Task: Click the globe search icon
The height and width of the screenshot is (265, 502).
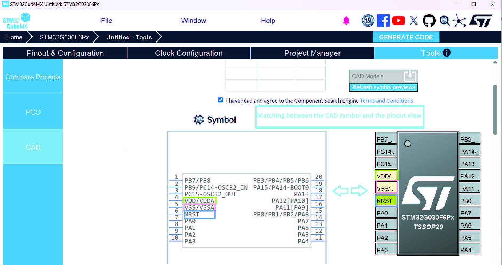Action: click(444, 21)
